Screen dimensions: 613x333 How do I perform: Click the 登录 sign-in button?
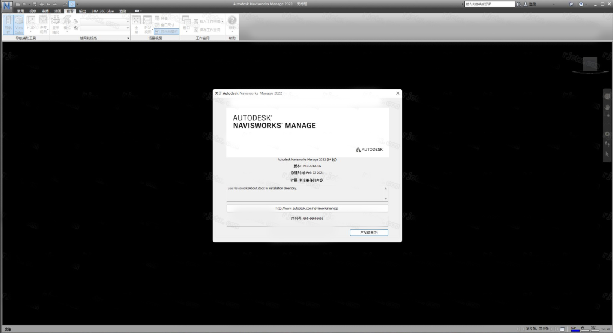[530, 4]
